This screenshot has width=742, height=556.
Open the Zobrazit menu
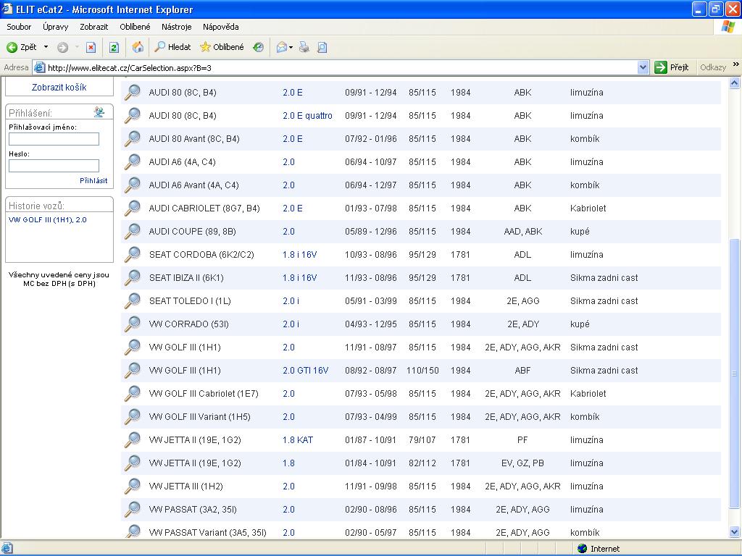(93, 27)
